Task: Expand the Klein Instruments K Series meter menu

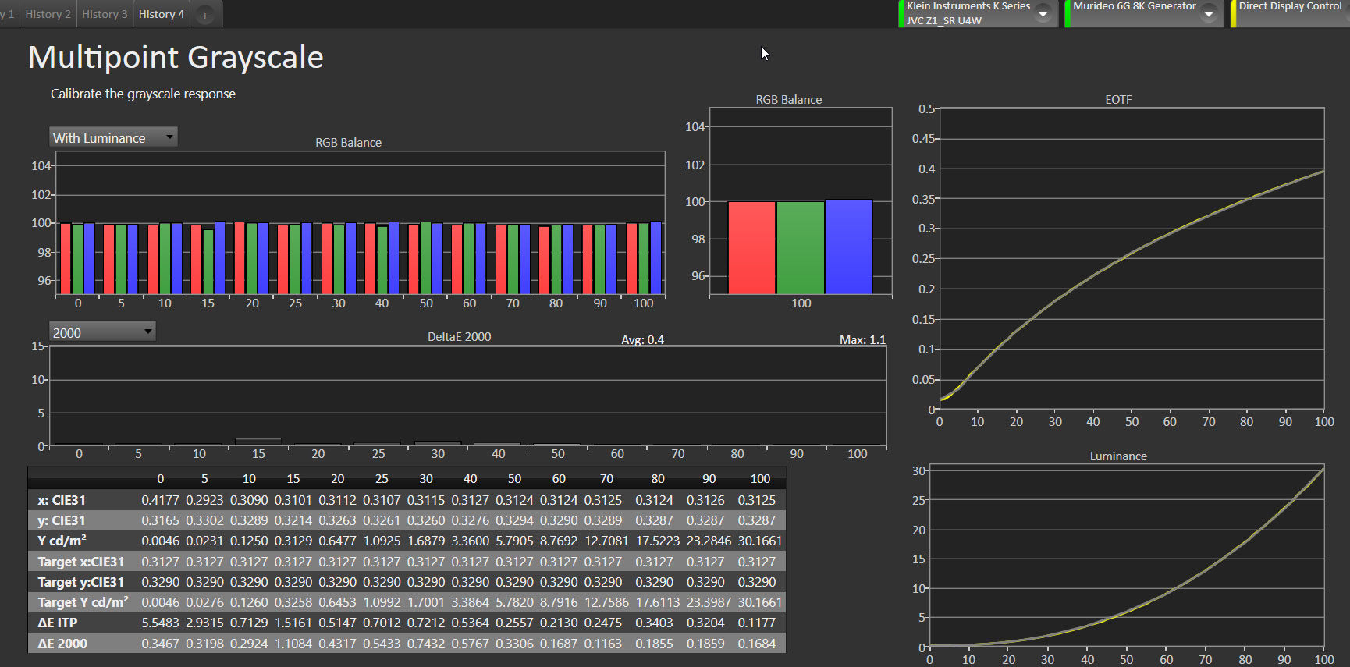Action: [1043, 14]
